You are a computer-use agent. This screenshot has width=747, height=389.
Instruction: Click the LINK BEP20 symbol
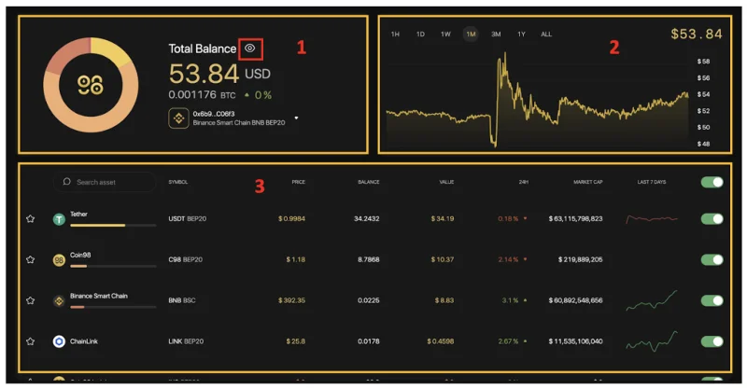pyautogui.click(x=186, y=341)
